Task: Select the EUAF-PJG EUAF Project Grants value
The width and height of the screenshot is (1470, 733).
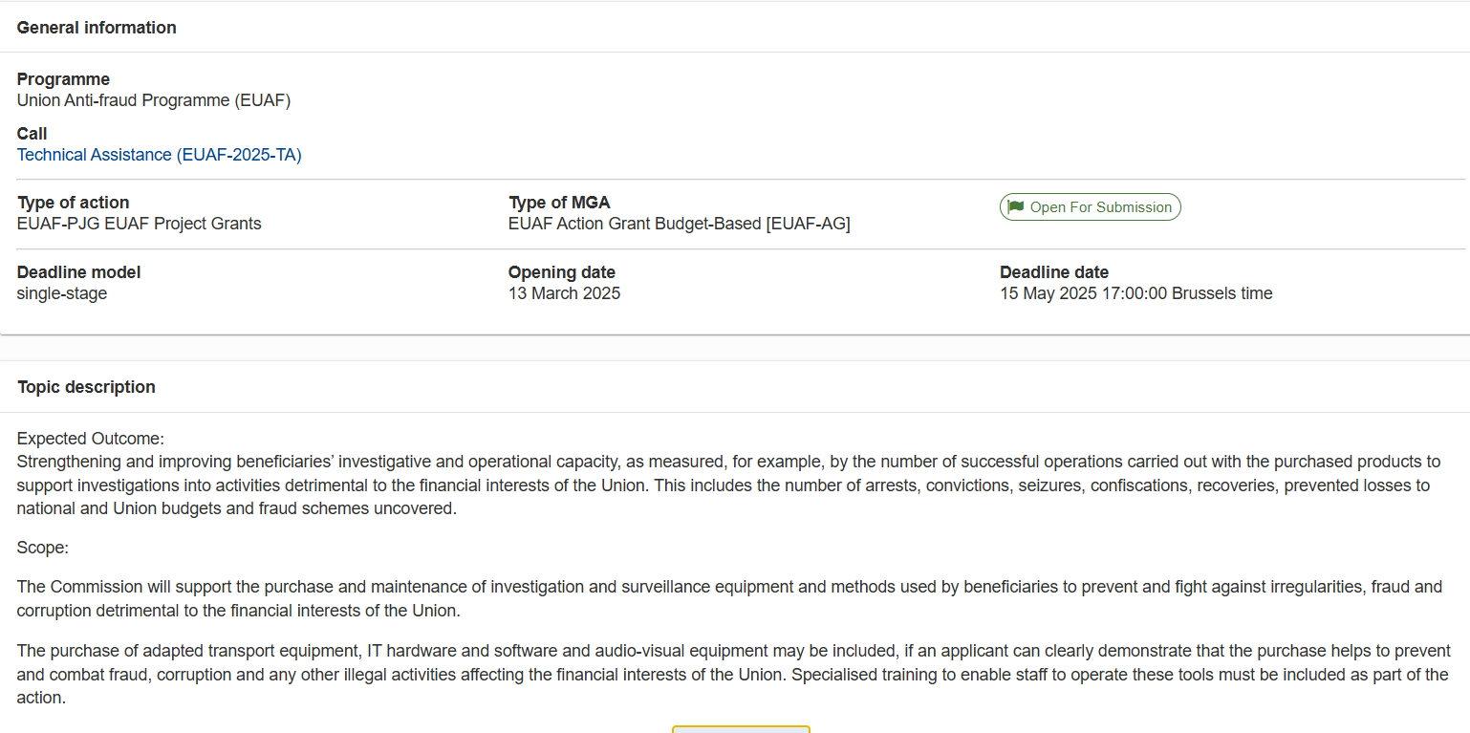Action: tap(140, 224)
